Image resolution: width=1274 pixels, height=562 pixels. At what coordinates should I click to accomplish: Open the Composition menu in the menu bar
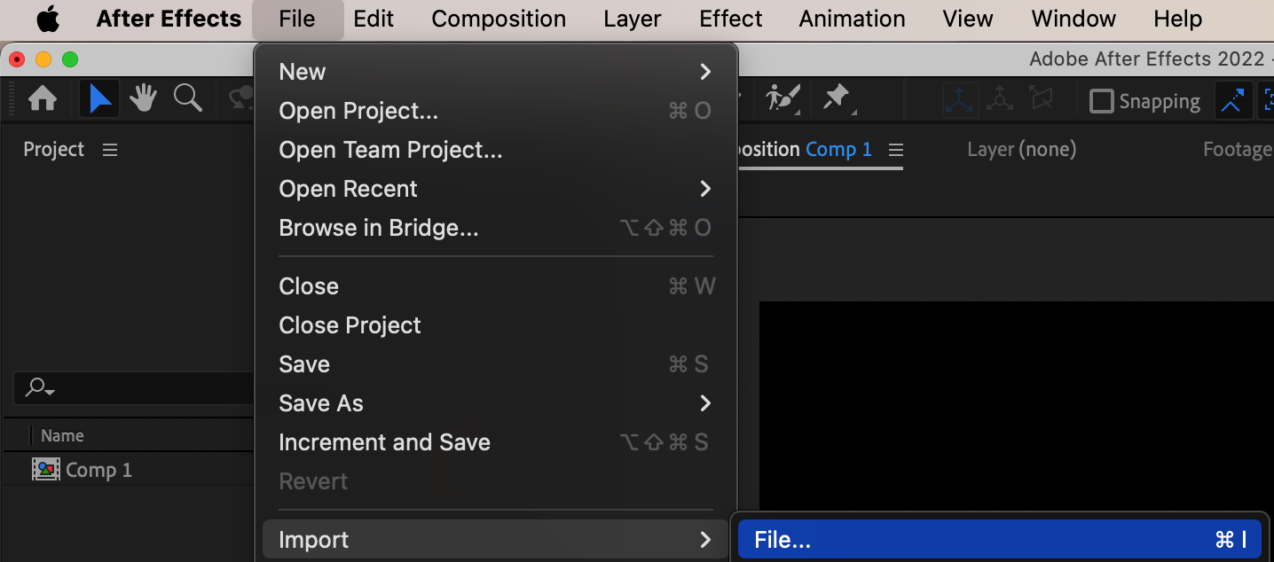[x=499, y=19]
